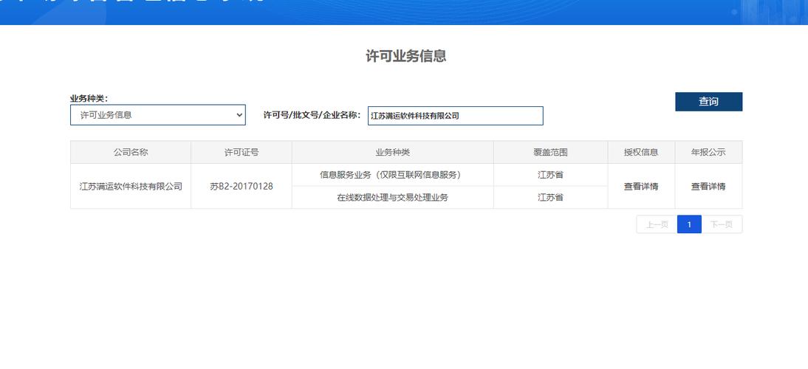
Task: Open the 业务种类 dropdown showing 许可业务信息
Action: click(x=157, y=115)
